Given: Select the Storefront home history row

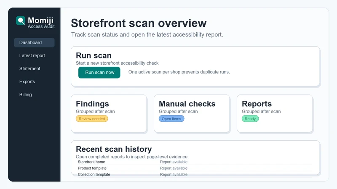Looking at the screenshot, I should pos(195,162).
